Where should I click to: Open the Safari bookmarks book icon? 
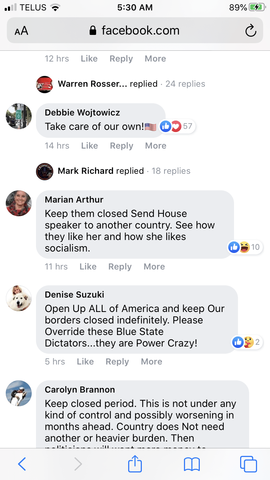192,464
